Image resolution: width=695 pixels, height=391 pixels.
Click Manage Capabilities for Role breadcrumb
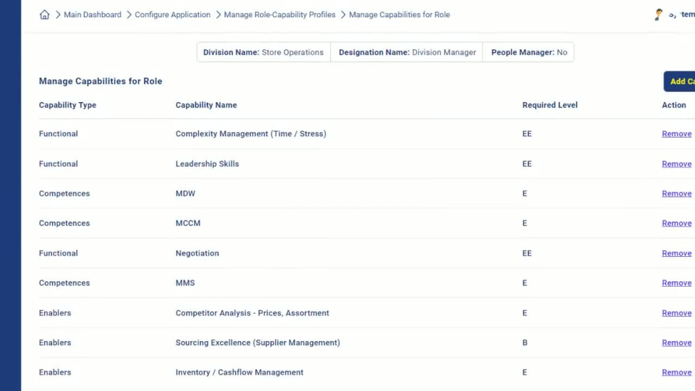399,15
